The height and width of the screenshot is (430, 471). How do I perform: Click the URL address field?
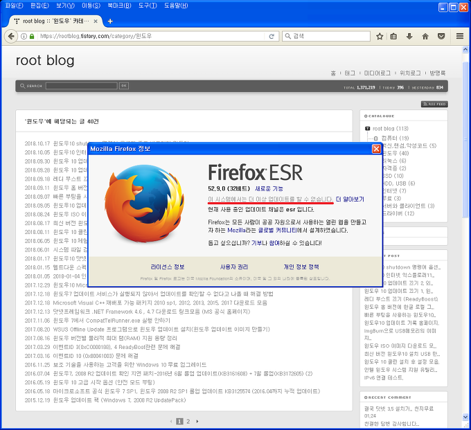click(x=152, y=36)
